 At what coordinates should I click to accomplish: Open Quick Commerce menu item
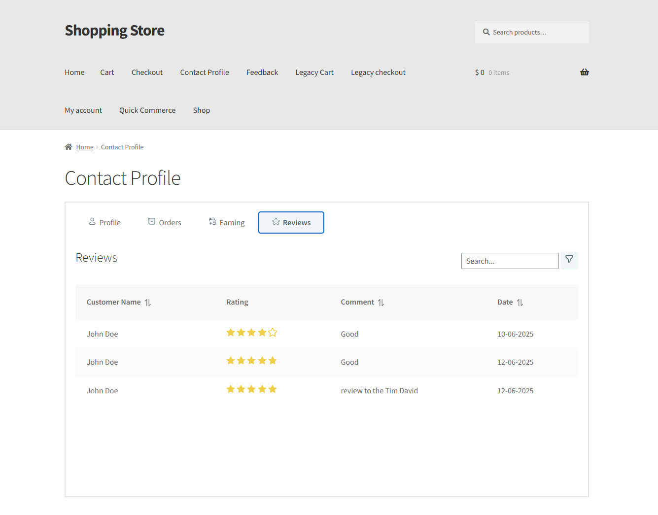click(147, 110)
